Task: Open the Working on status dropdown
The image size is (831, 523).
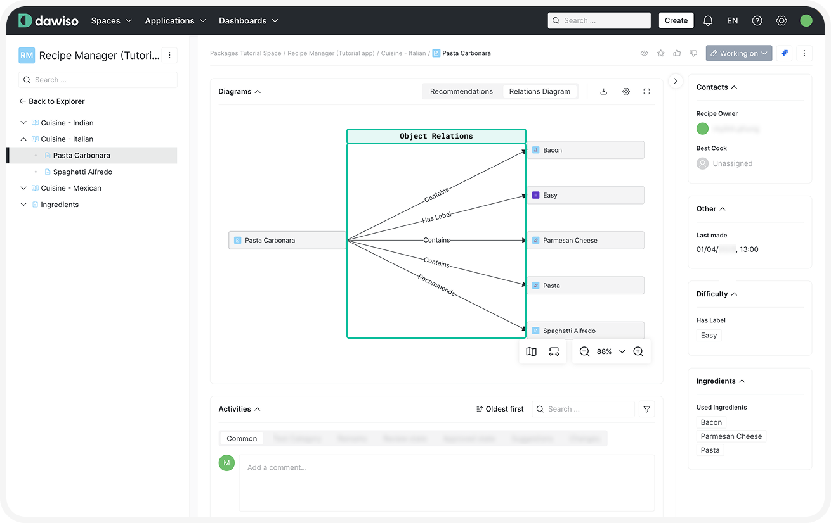Action: (738, 54)
